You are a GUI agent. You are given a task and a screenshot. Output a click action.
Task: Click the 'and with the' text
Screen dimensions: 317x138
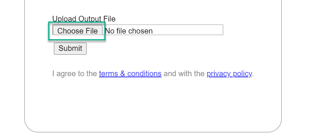[x=184, y=74]
